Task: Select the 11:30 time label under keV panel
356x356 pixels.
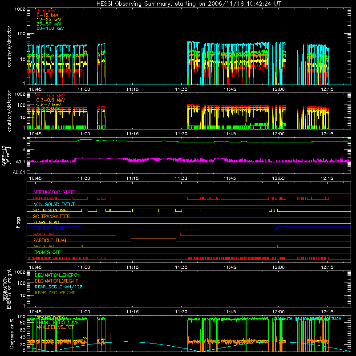Action: coord(181,89)
